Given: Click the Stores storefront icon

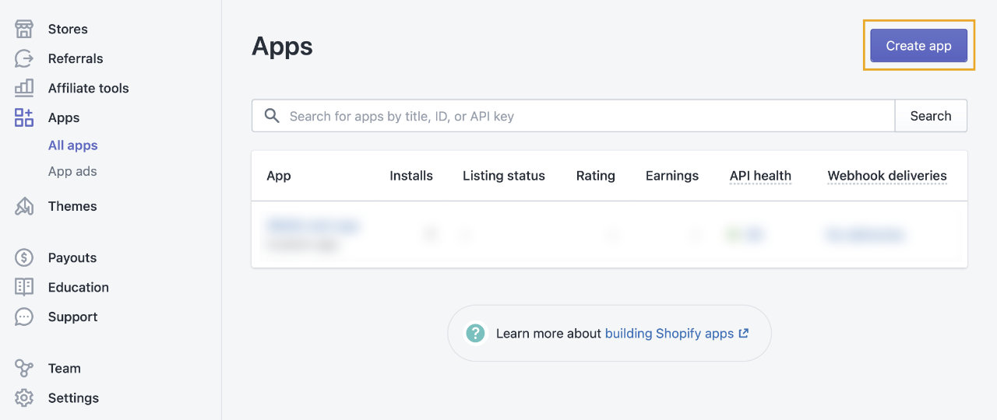Looking at the screenshot, I should coord(24,30).
